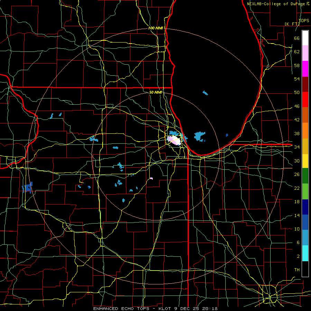Click the 2 legend value
Image resolution: width=311 pixels, height=311 pixels.
pyautogui.click(x=298, y=256)
